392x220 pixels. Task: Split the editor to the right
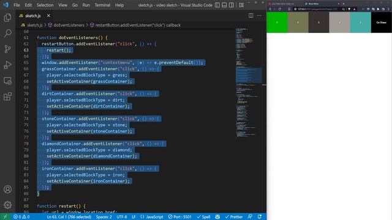pyautogui.click(x=251, y=15)
